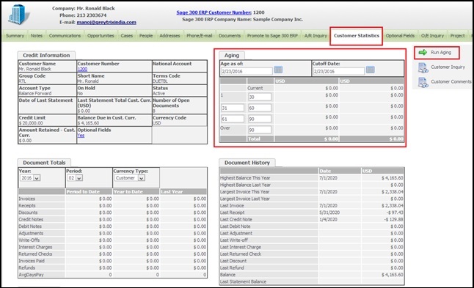474x288 pixels.
Task: Edit the aging period start value 31
Action: pyautogui.click(x=233, y=108)
